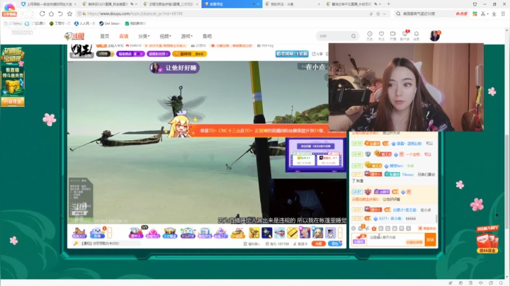Image resolution: width=510 pixels, height=286 pixels.
Task: Open the start-broadcast camera icon
Action: (393, 35)
